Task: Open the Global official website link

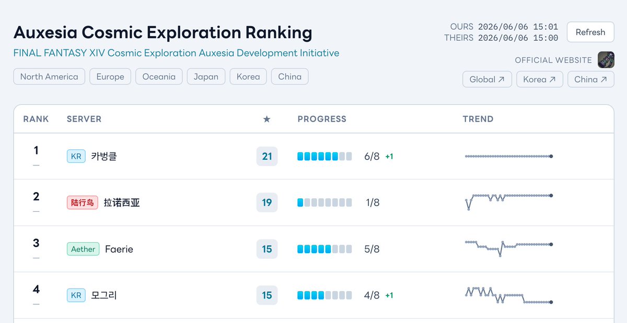Action: coord(487,79)
